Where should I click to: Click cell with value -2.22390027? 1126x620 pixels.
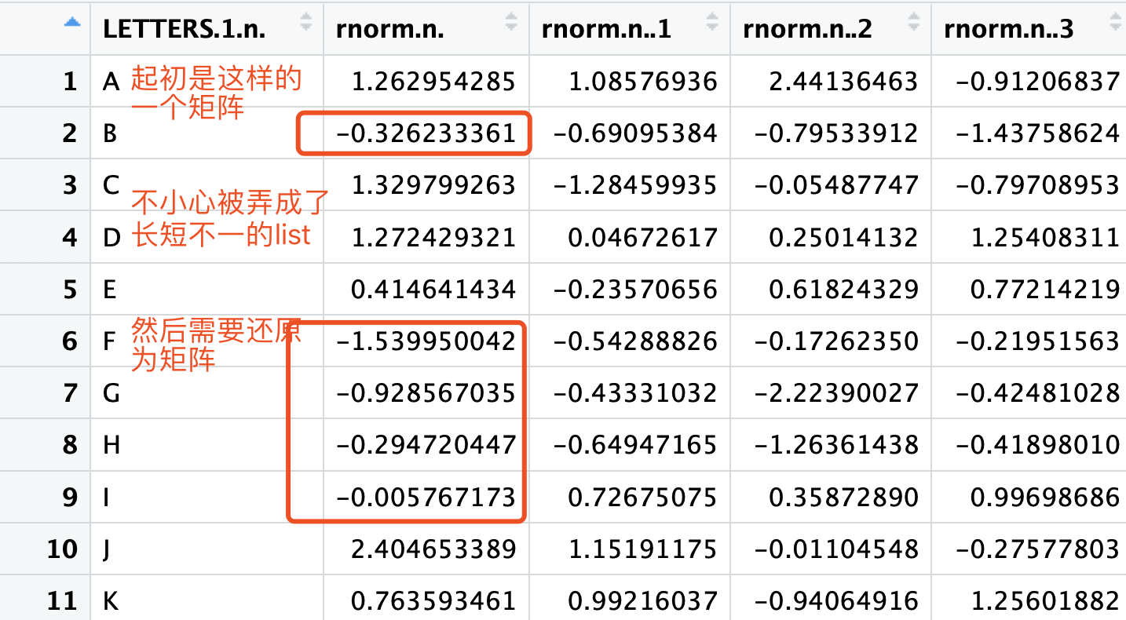point(835,392)
